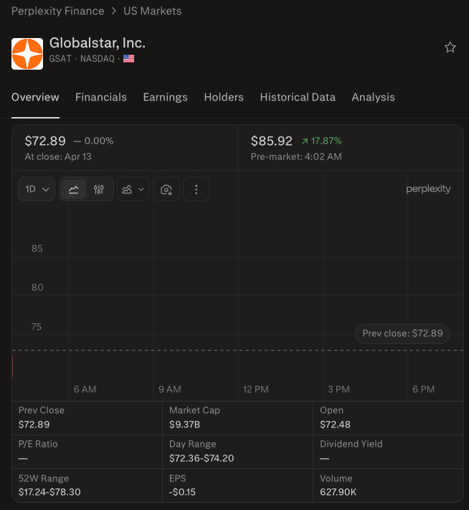This screenshot has width=469, height=510.
Task: Click the 9 AM time axis label
Action: 170,389
